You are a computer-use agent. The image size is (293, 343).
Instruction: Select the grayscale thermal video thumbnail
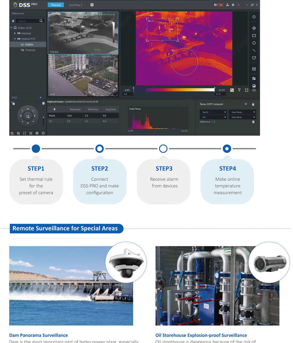click(83, 33)
